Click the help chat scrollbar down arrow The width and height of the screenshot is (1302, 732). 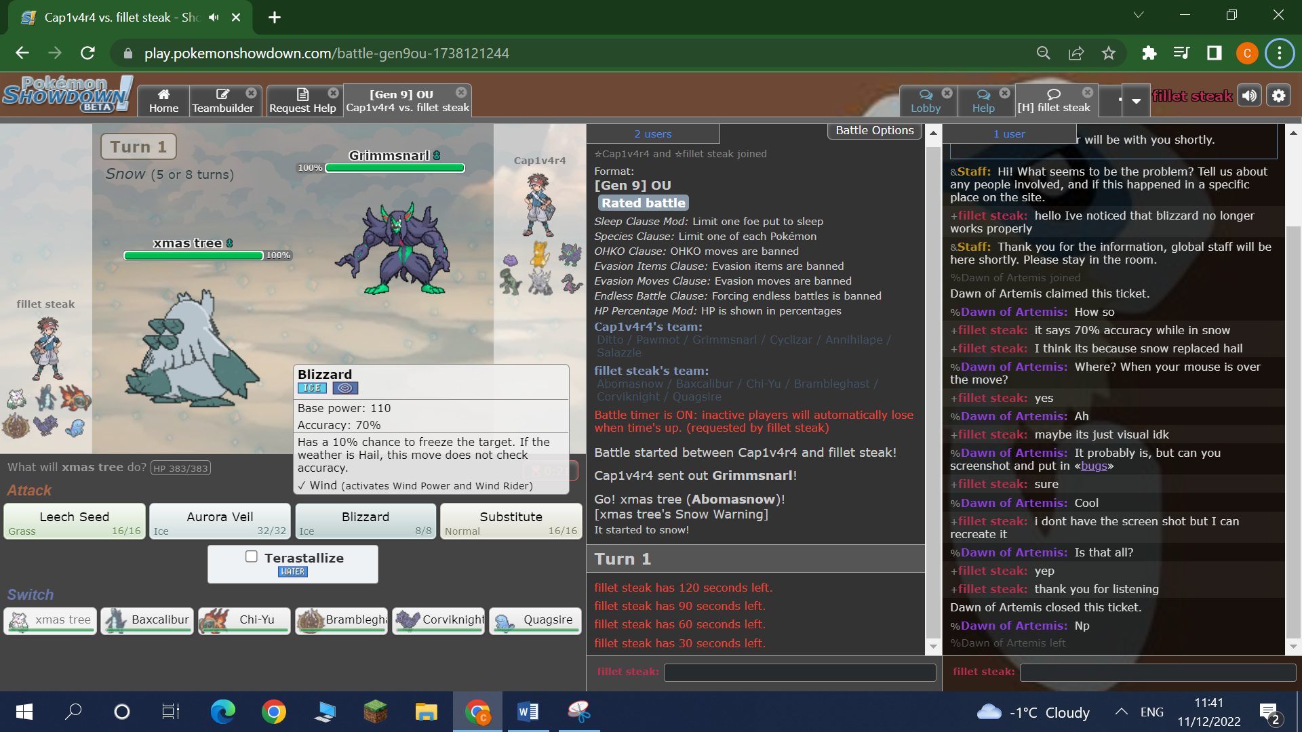(x=1293, y=647)
